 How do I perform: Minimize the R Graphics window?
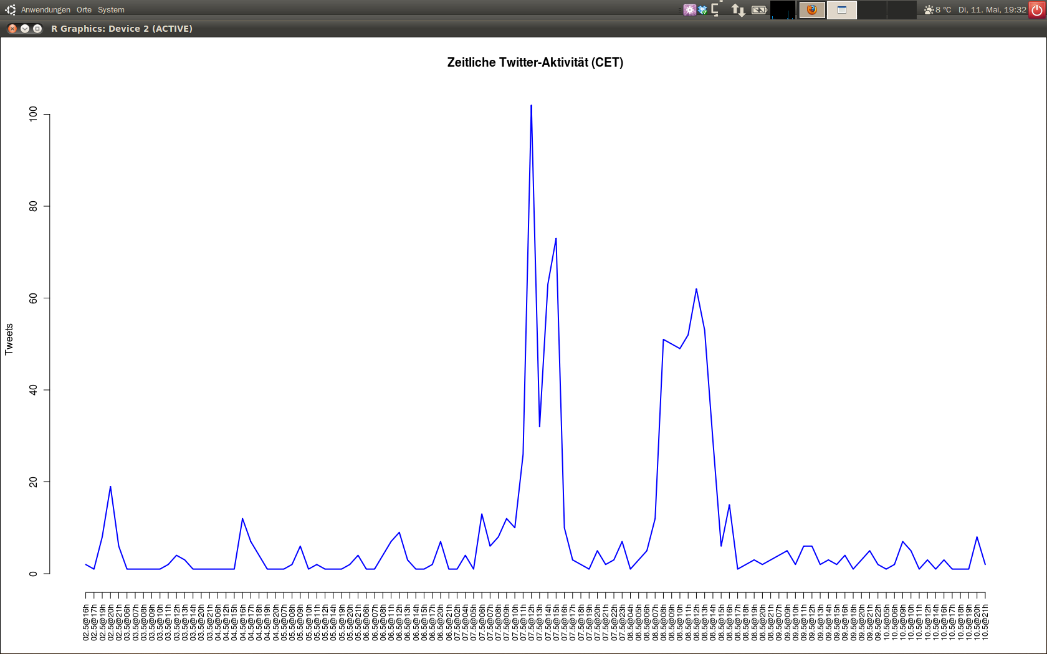click(25, 29)
